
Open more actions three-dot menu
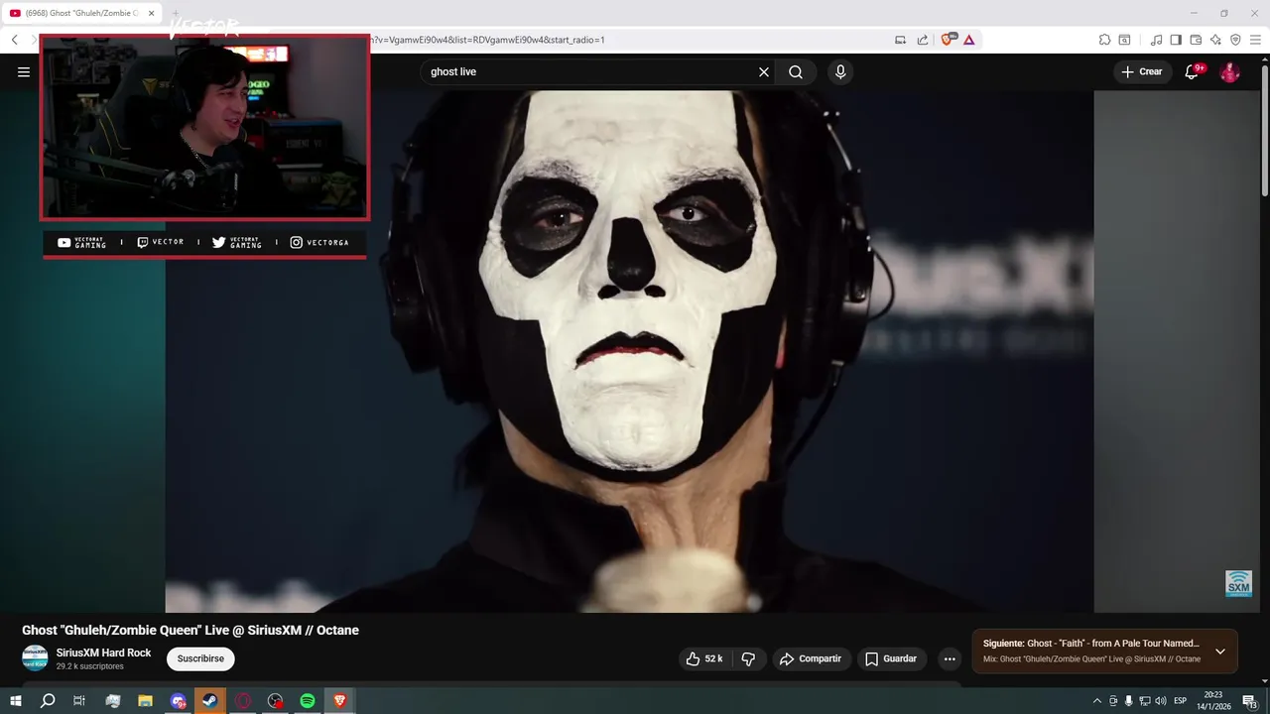[950, 658]
